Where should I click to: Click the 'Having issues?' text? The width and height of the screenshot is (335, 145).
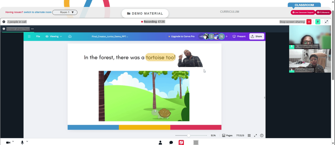coord(14,12)
